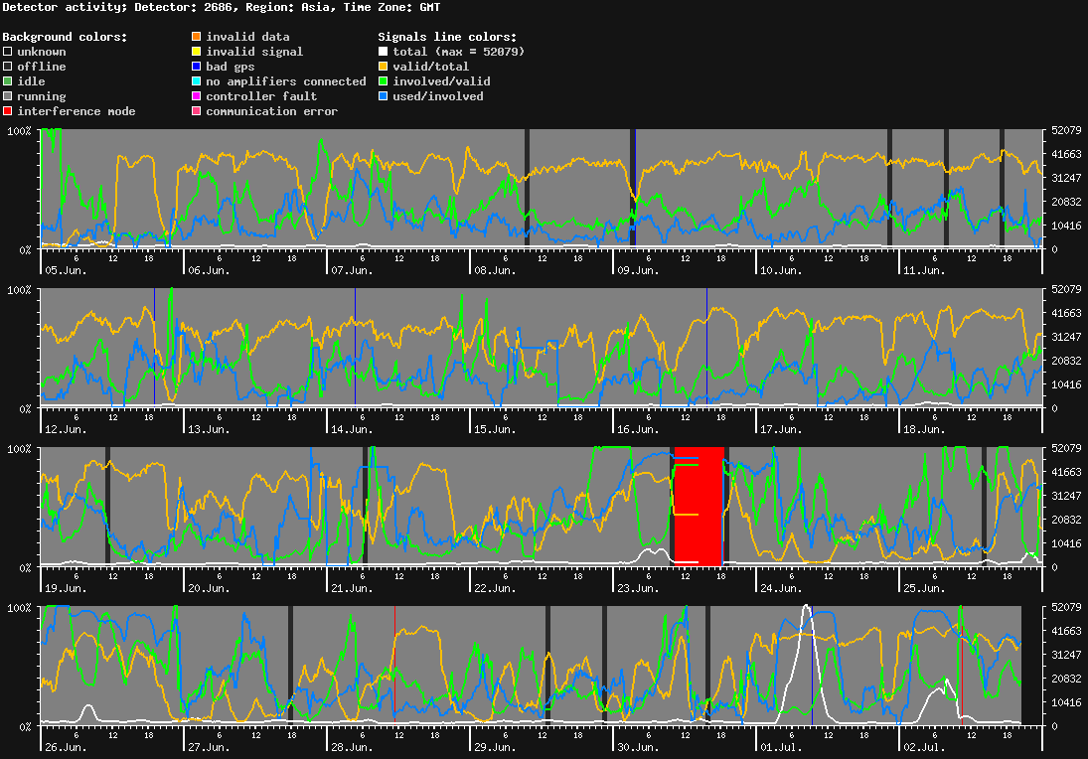
Task: Click the cyan 'no amplifiers connected' swatch
Action: click(197, 81)
